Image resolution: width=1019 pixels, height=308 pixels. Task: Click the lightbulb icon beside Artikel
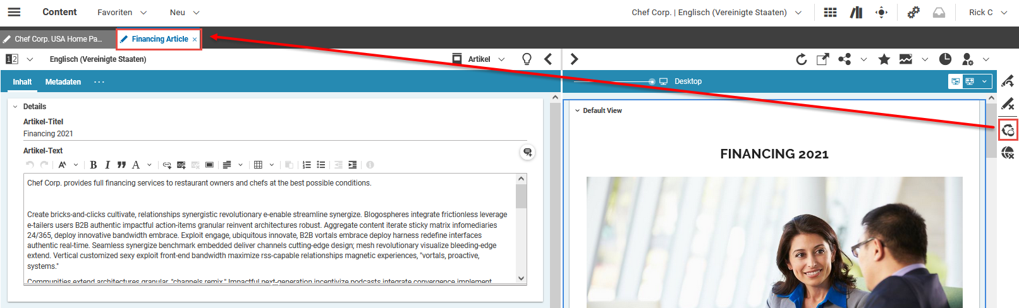click(x=527, y=59)
